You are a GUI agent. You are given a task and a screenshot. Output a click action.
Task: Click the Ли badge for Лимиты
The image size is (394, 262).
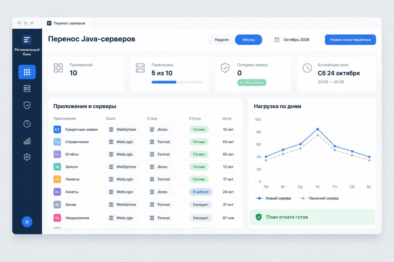click(57, 179)
